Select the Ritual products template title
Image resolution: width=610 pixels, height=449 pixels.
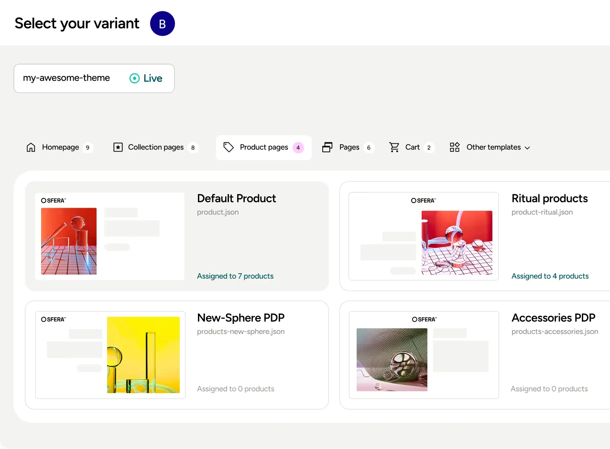550,198
